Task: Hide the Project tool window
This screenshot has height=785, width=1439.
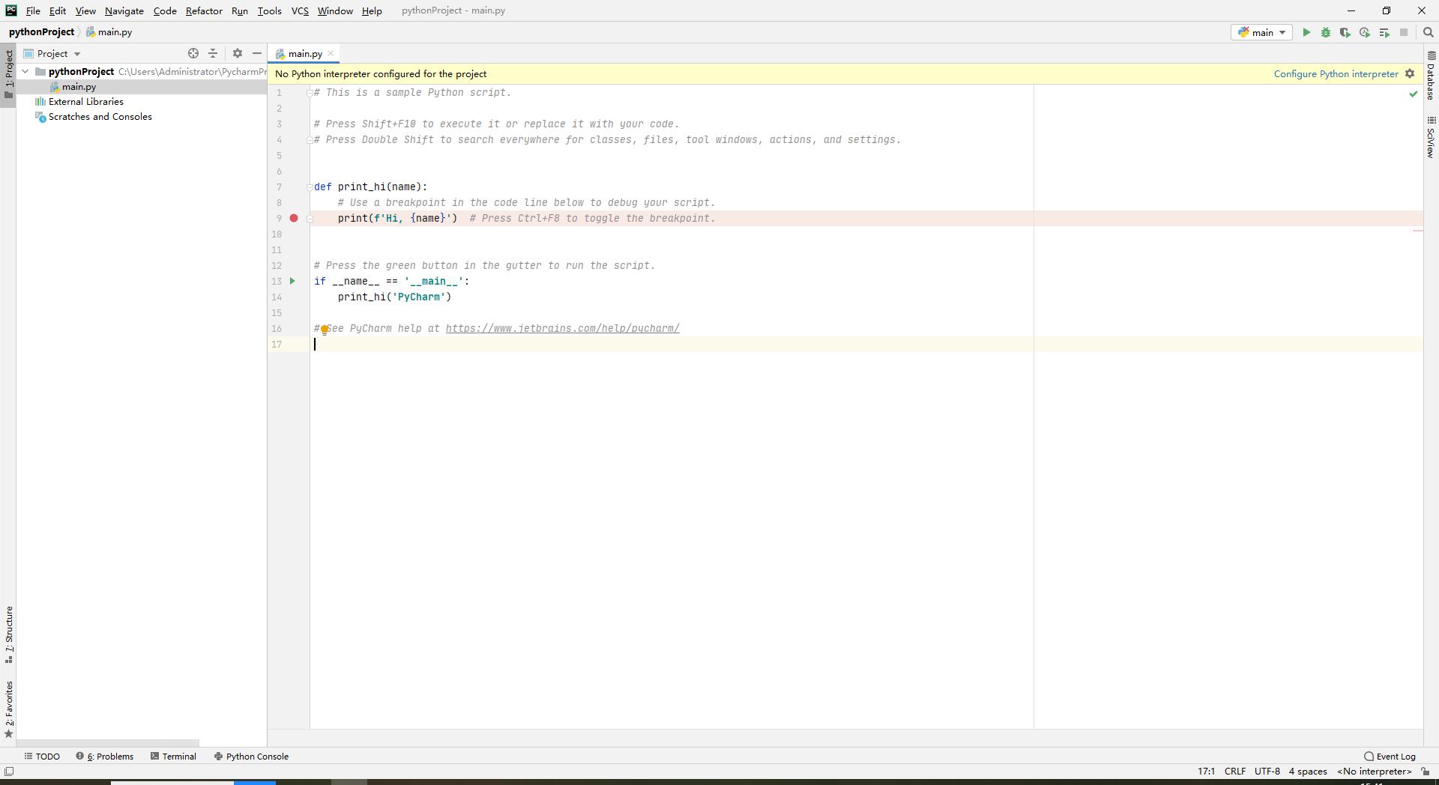Action: coord(257,53)
